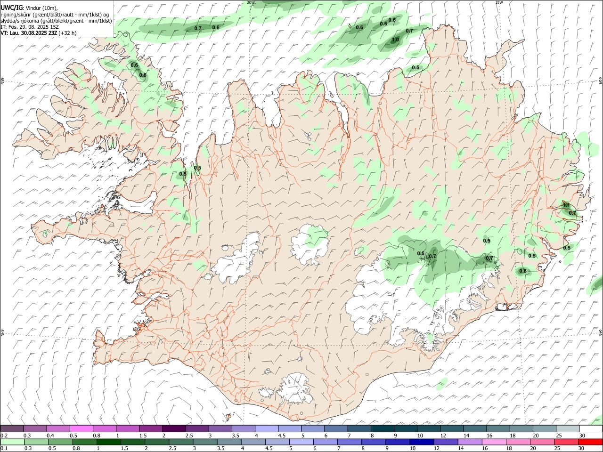603x452 pixels.
Task: Click the 'VT: Lau. 30.08.2025 23Z (+32 h)' line
Action: pos(39,33)
